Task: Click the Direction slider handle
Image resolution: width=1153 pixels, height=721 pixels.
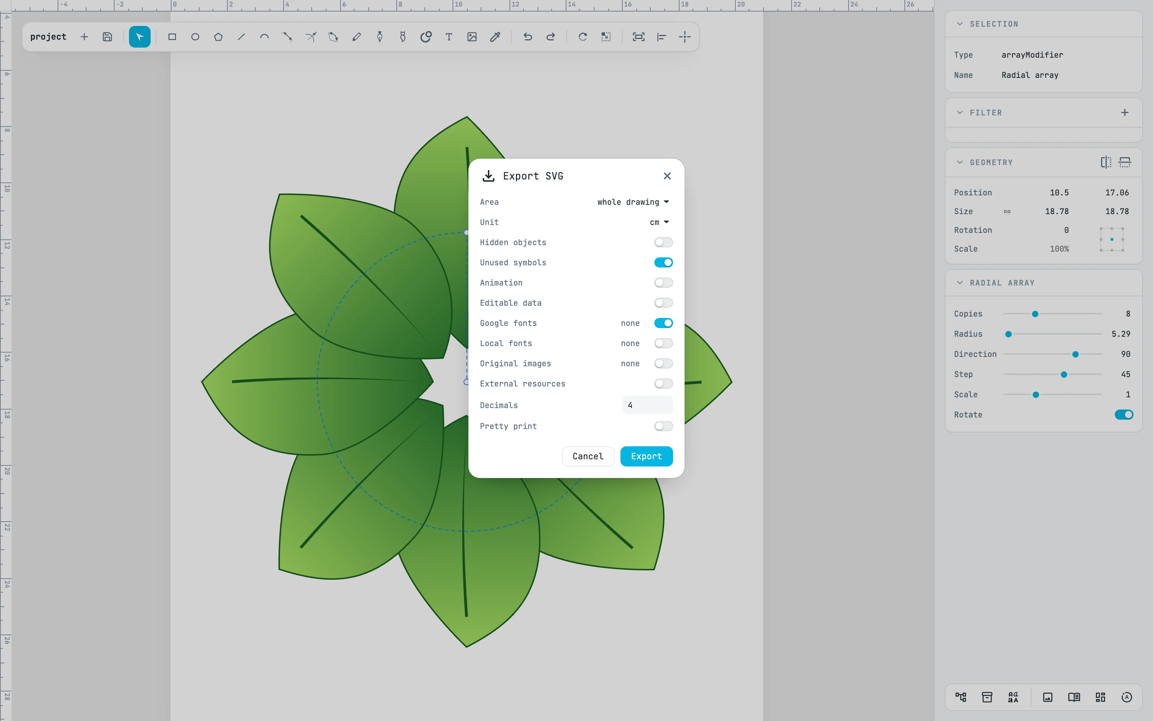Action: click(1075, 354)
